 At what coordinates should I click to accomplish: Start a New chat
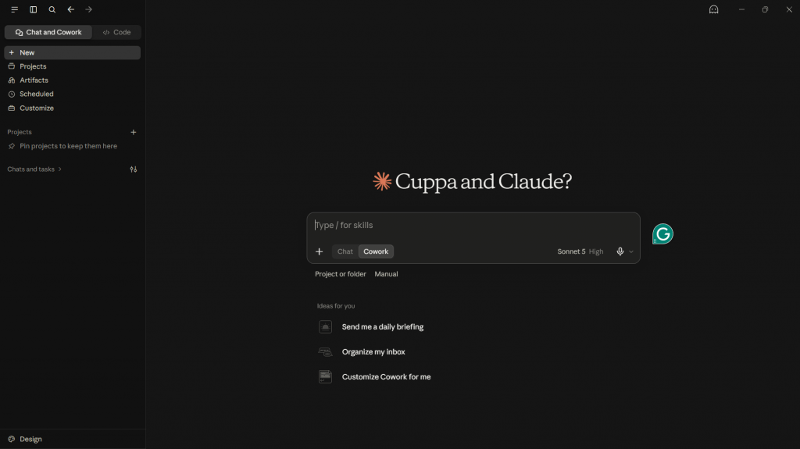tap(73, 52)
